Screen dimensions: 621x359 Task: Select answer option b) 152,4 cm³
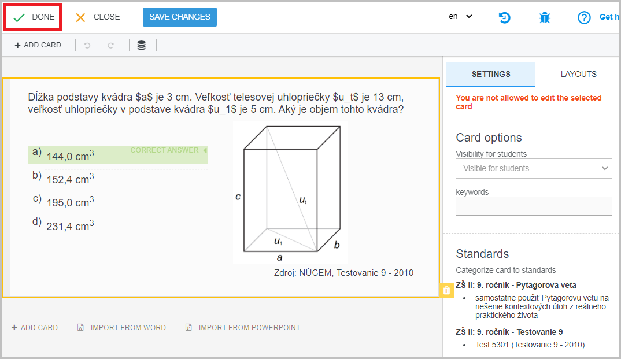[x=71, y=179]
